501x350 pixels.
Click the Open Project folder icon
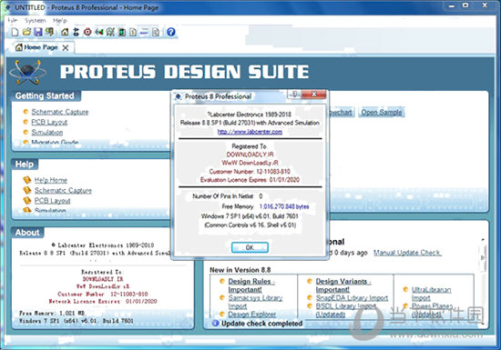click(26, 32)
